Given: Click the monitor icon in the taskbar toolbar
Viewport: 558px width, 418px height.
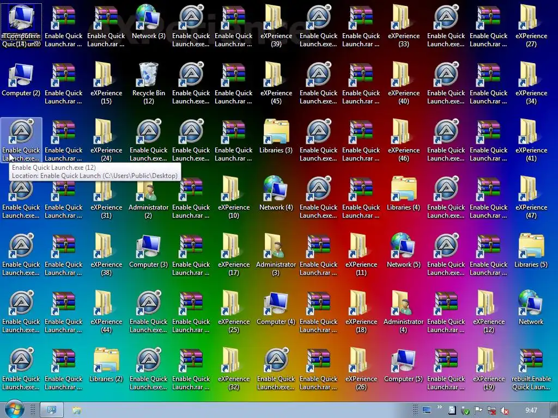Looking at the screenshot, I should tap(427, 410).
